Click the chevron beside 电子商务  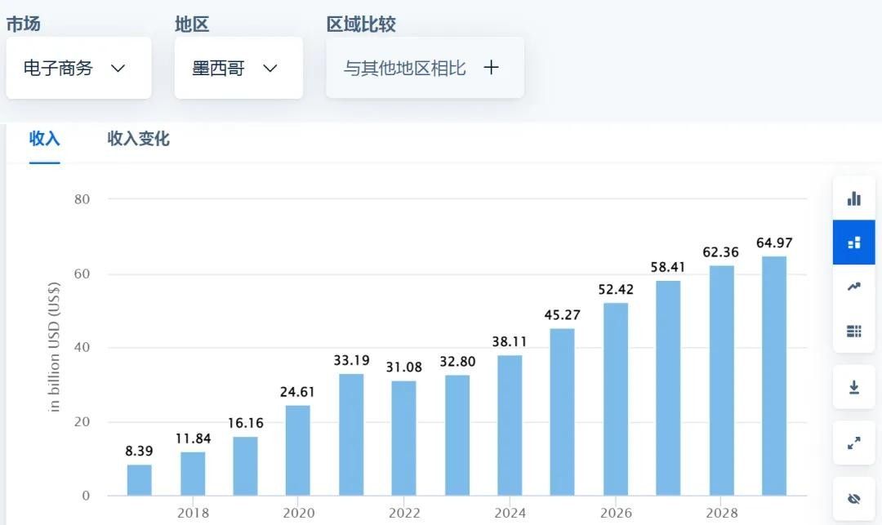tap(118, 69)
